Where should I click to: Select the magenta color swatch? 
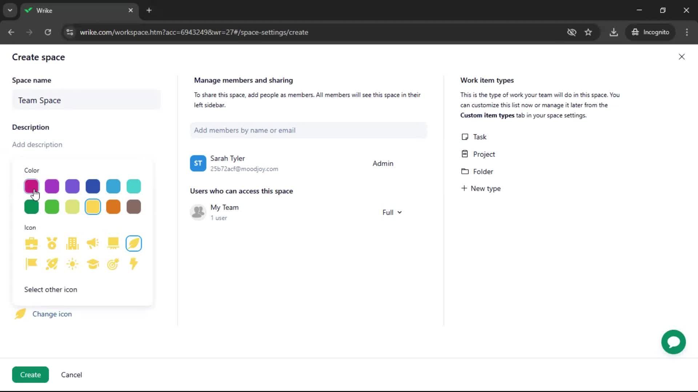pos(31,186)
